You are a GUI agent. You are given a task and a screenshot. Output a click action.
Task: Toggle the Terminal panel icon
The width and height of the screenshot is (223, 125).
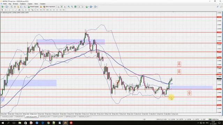pyautogui.click(x=21, y=7)
